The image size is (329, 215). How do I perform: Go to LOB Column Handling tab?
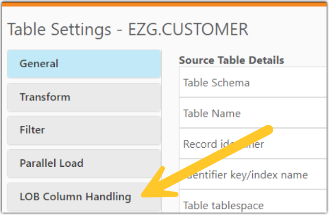(76, 197)
